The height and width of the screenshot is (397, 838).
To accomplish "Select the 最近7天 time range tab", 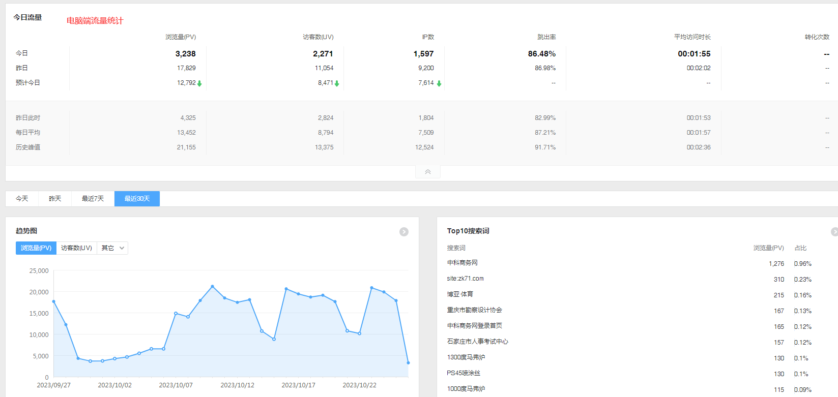I will pos(93,199).
